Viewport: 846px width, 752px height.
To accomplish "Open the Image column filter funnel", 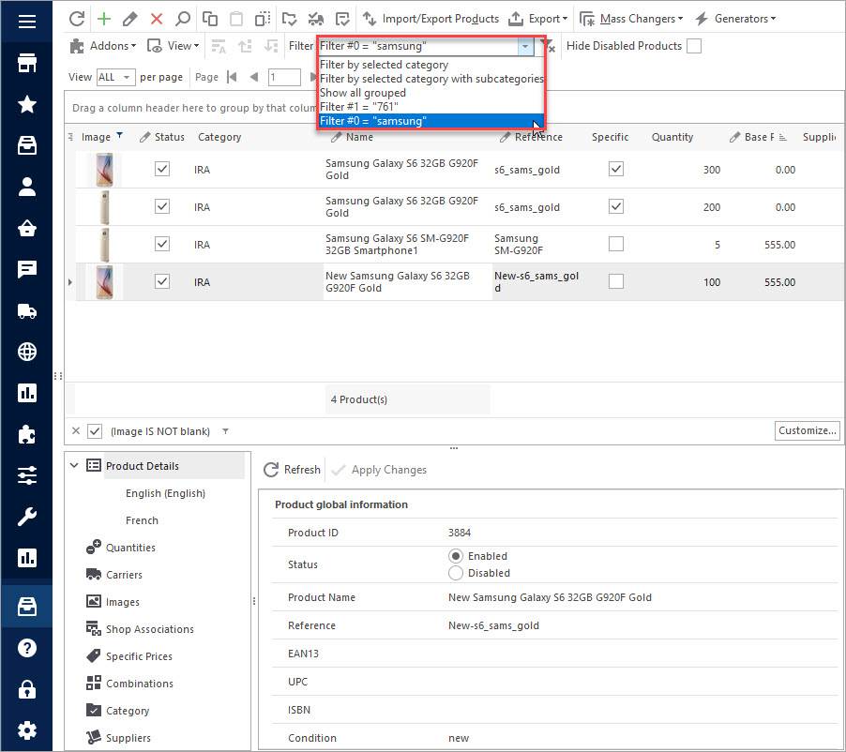I will (x=120, y=135).
